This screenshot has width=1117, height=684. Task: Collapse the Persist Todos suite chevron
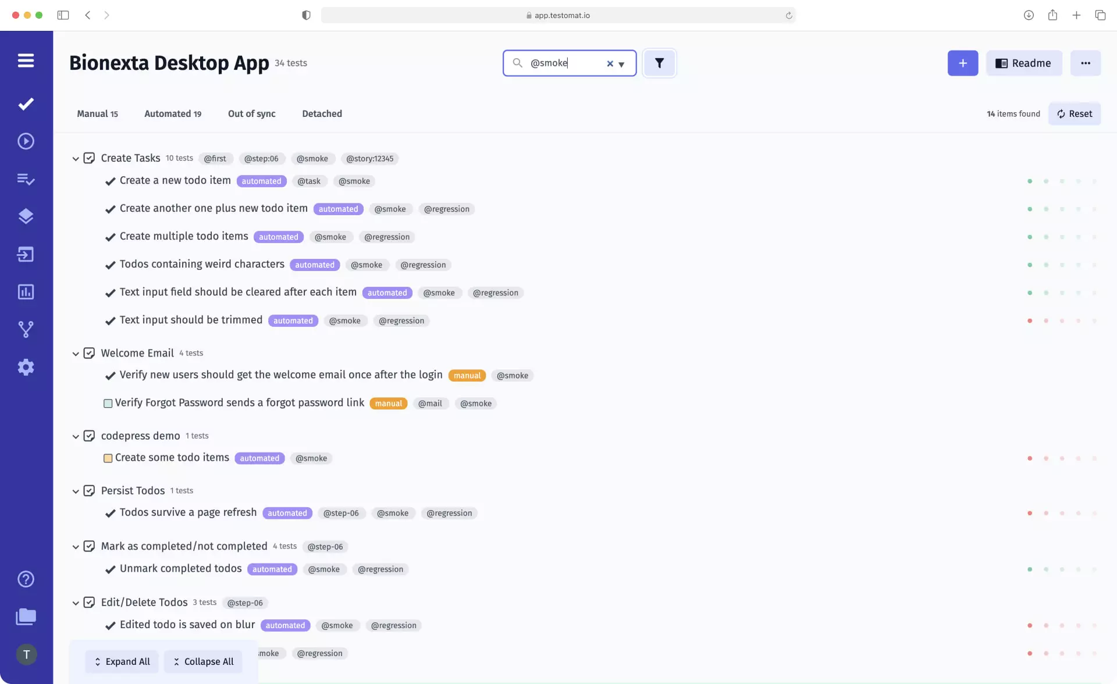coord(76,491)
